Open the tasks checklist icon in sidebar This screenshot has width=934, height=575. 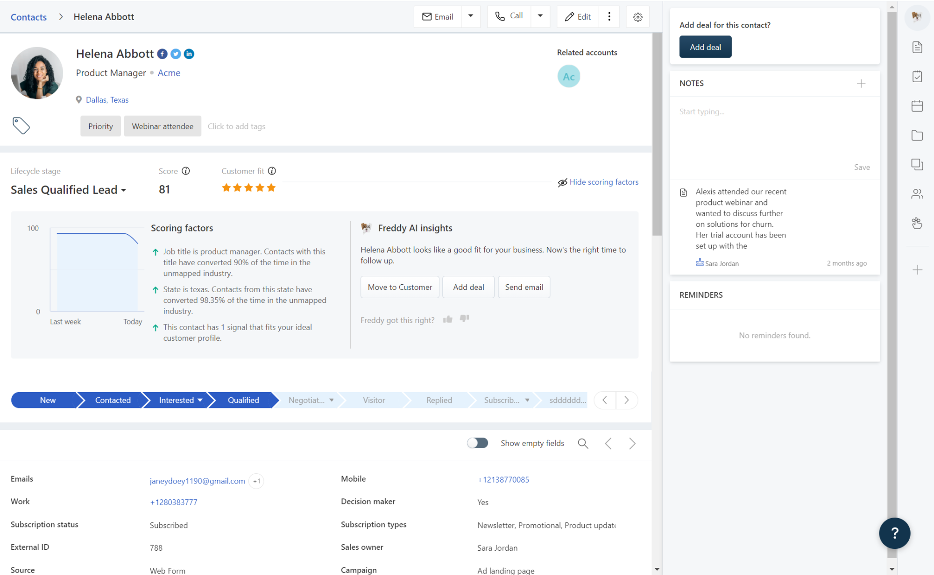point(917,77)
